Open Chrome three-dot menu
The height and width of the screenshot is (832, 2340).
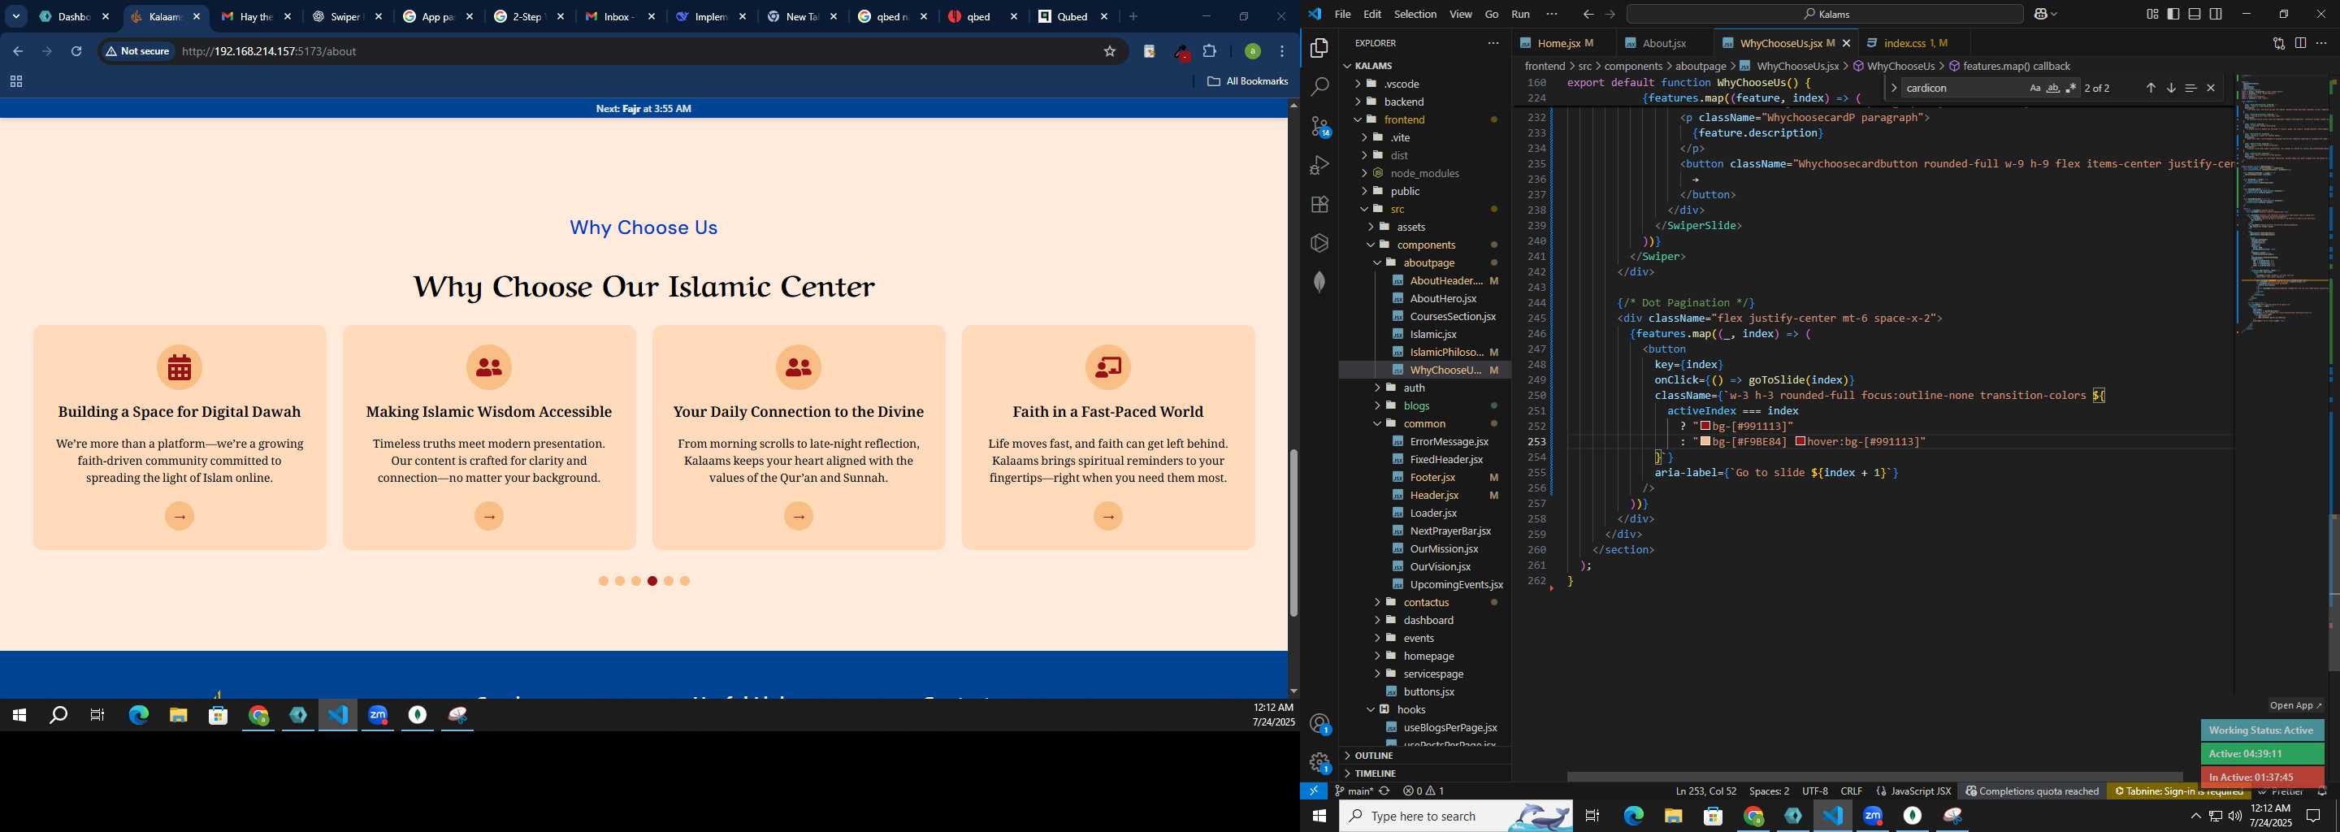(1282, 52)
